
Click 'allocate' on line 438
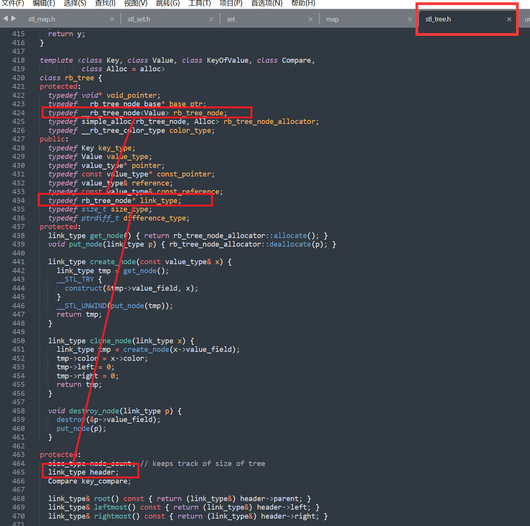(290, 236)
